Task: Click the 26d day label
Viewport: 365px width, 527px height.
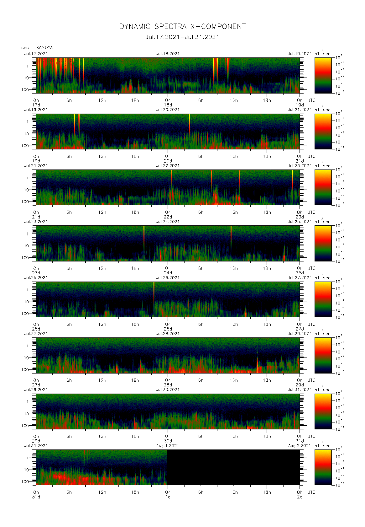Action: coord(168,329)
